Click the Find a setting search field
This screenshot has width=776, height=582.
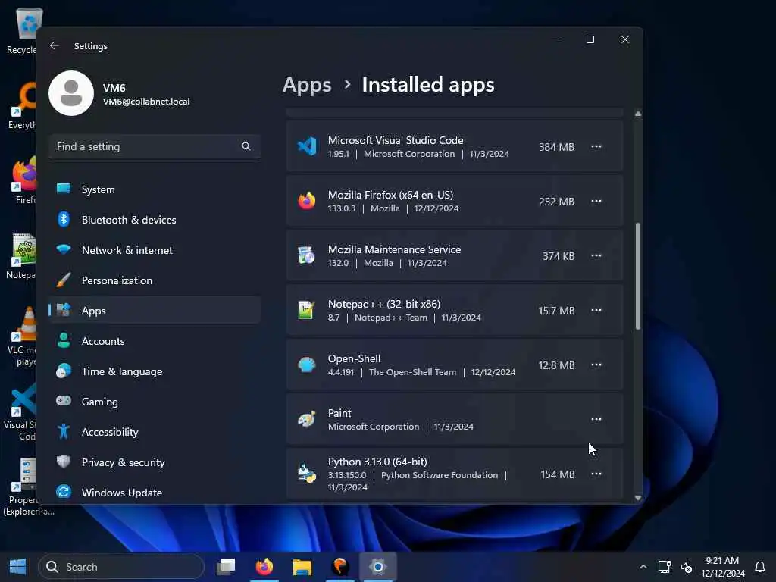(x=155, y=146)
